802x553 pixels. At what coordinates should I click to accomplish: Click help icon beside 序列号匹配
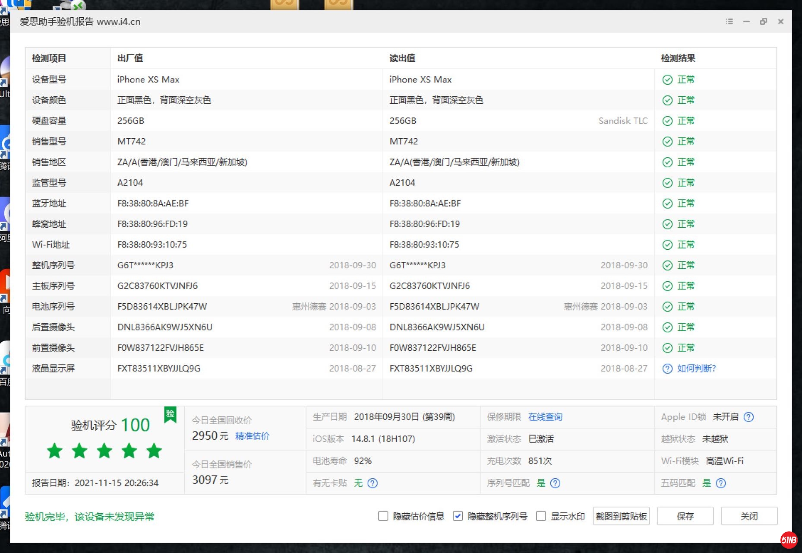[x=556, y=483]
